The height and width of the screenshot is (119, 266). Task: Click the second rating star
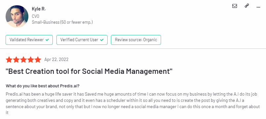(16, 60)
